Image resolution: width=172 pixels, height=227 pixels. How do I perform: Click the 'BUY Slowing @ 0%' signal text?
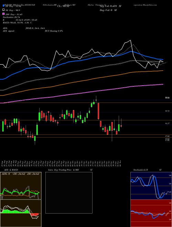[54, 31]
